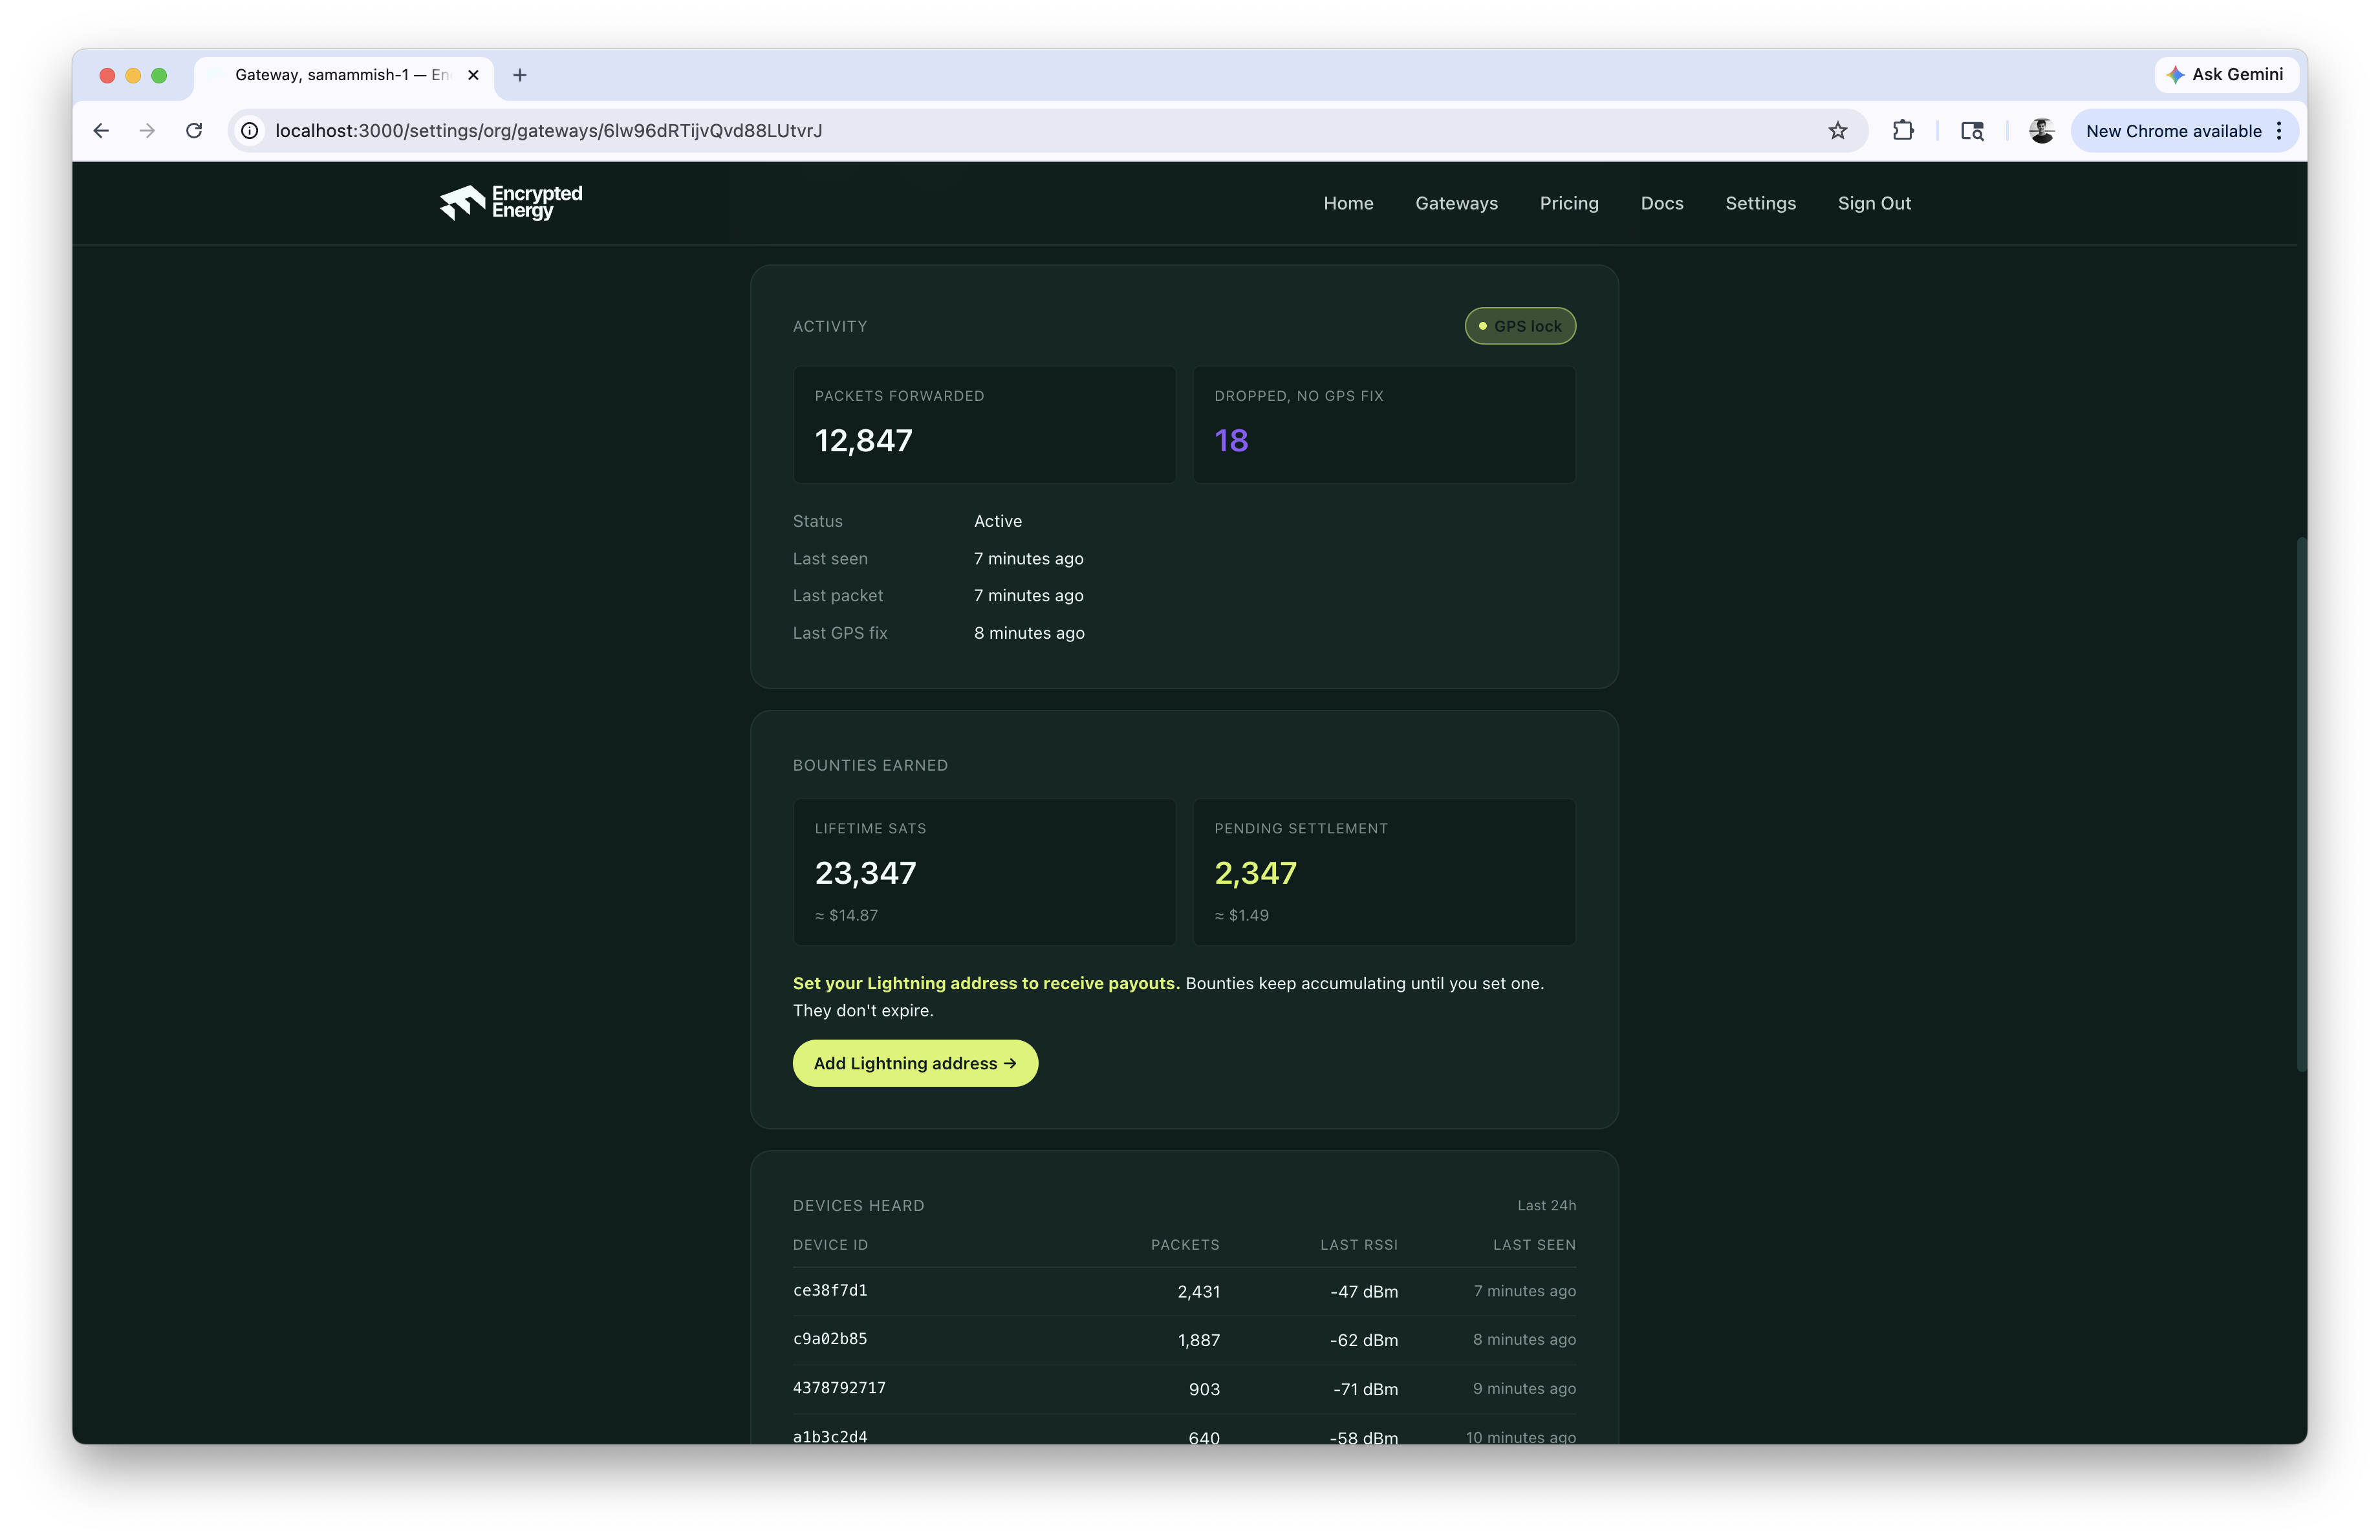Click New Chrome available button
The width and height of the screenshot is (2380, 1540).
tap(2184, 131)
